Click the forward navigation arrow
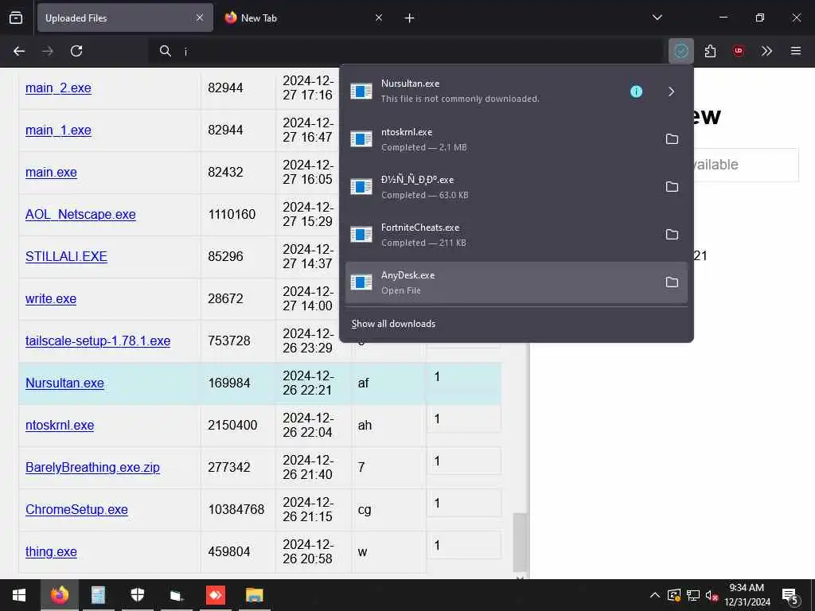This screenshot has width=815, height=611. 48,51
